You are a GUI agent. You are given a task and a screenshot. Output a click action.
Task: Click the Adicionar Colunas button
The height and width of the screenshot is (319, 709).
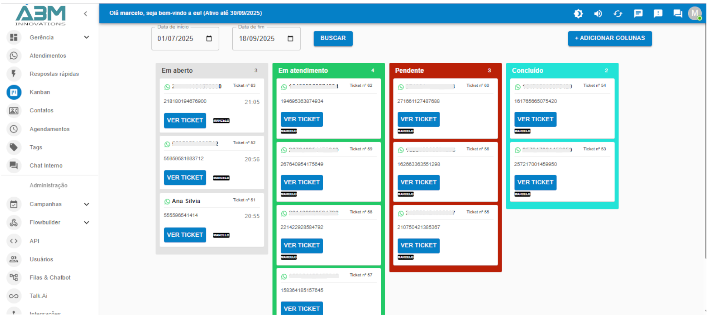coord(610,38)
